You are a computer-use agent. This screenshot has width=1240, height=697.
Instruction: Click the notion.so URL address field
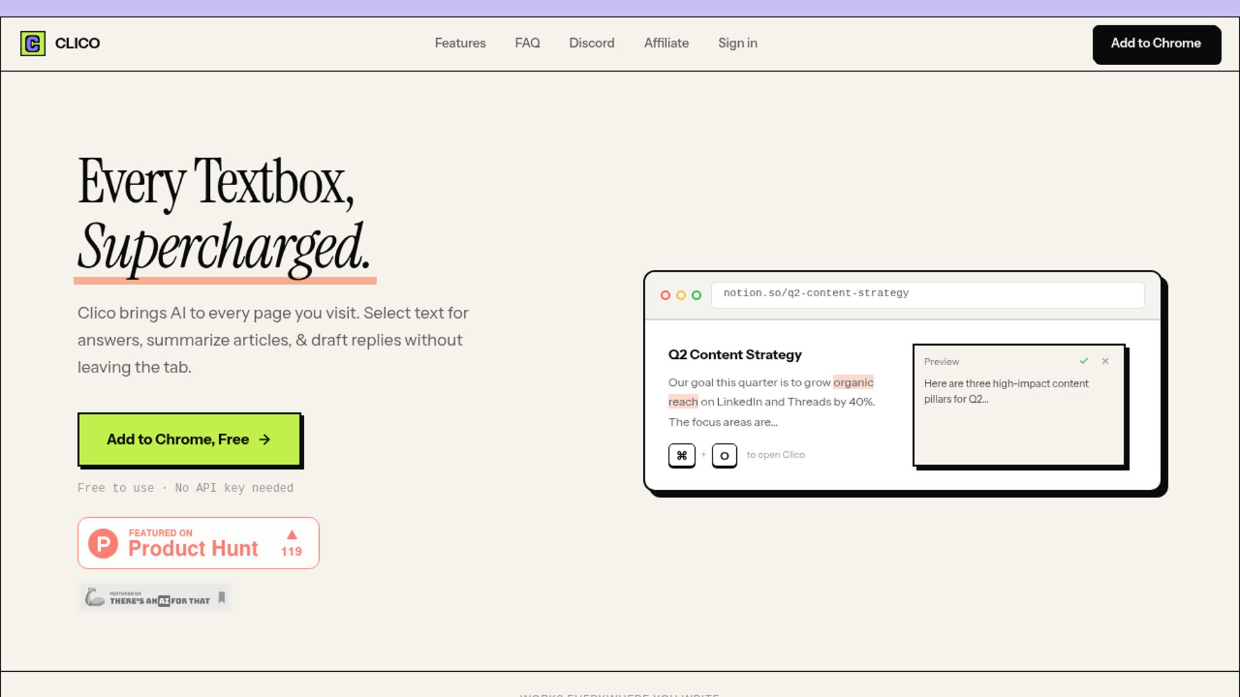[x=927, y=294]
